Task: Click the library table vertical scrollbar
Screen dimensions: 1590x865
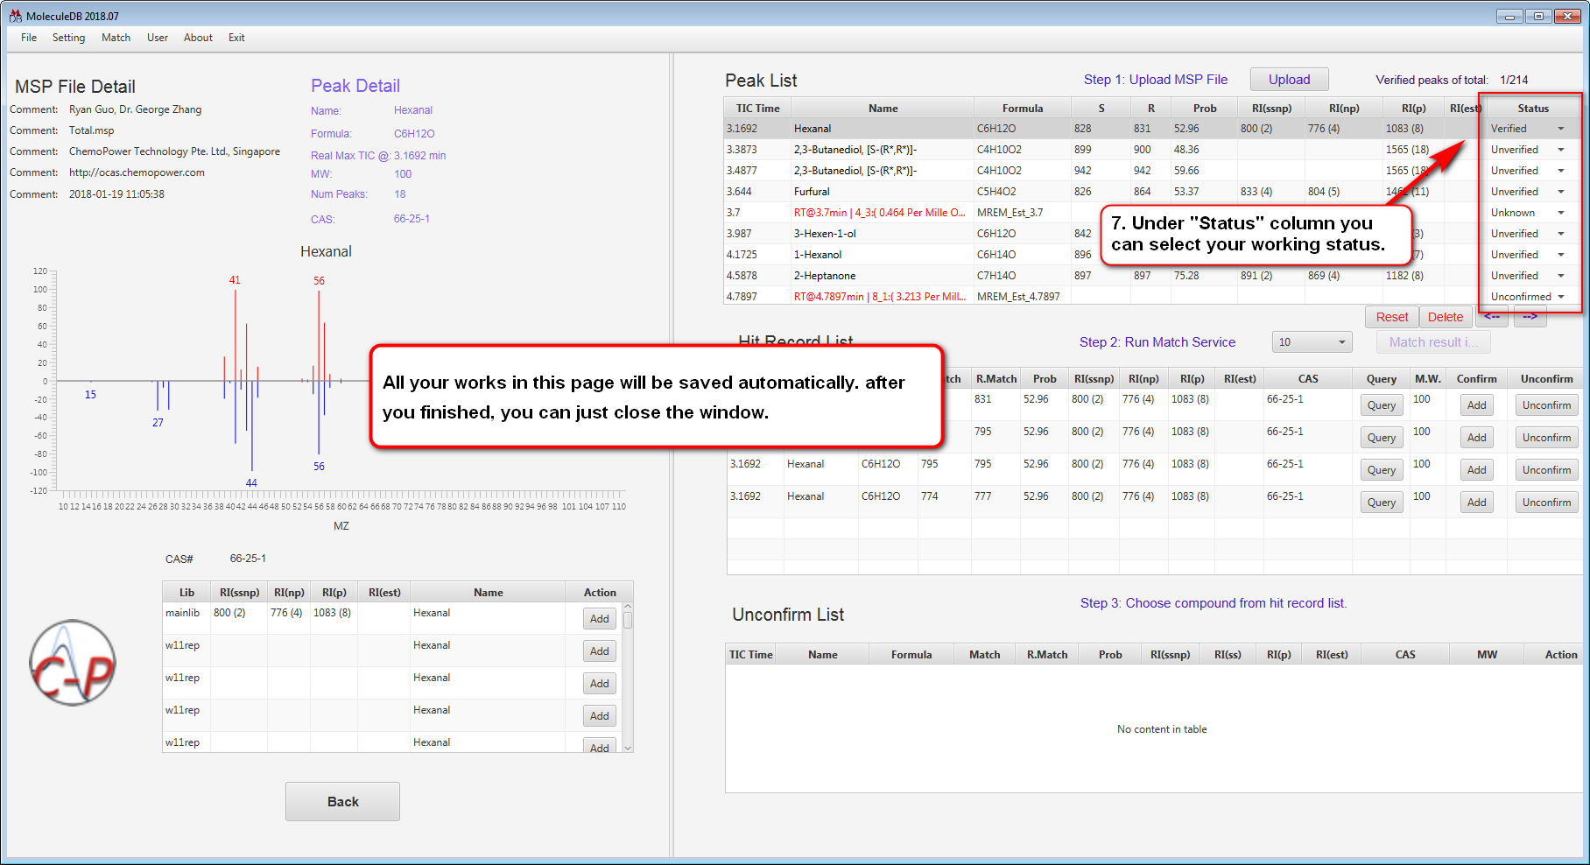Action: tap(628, 674)
